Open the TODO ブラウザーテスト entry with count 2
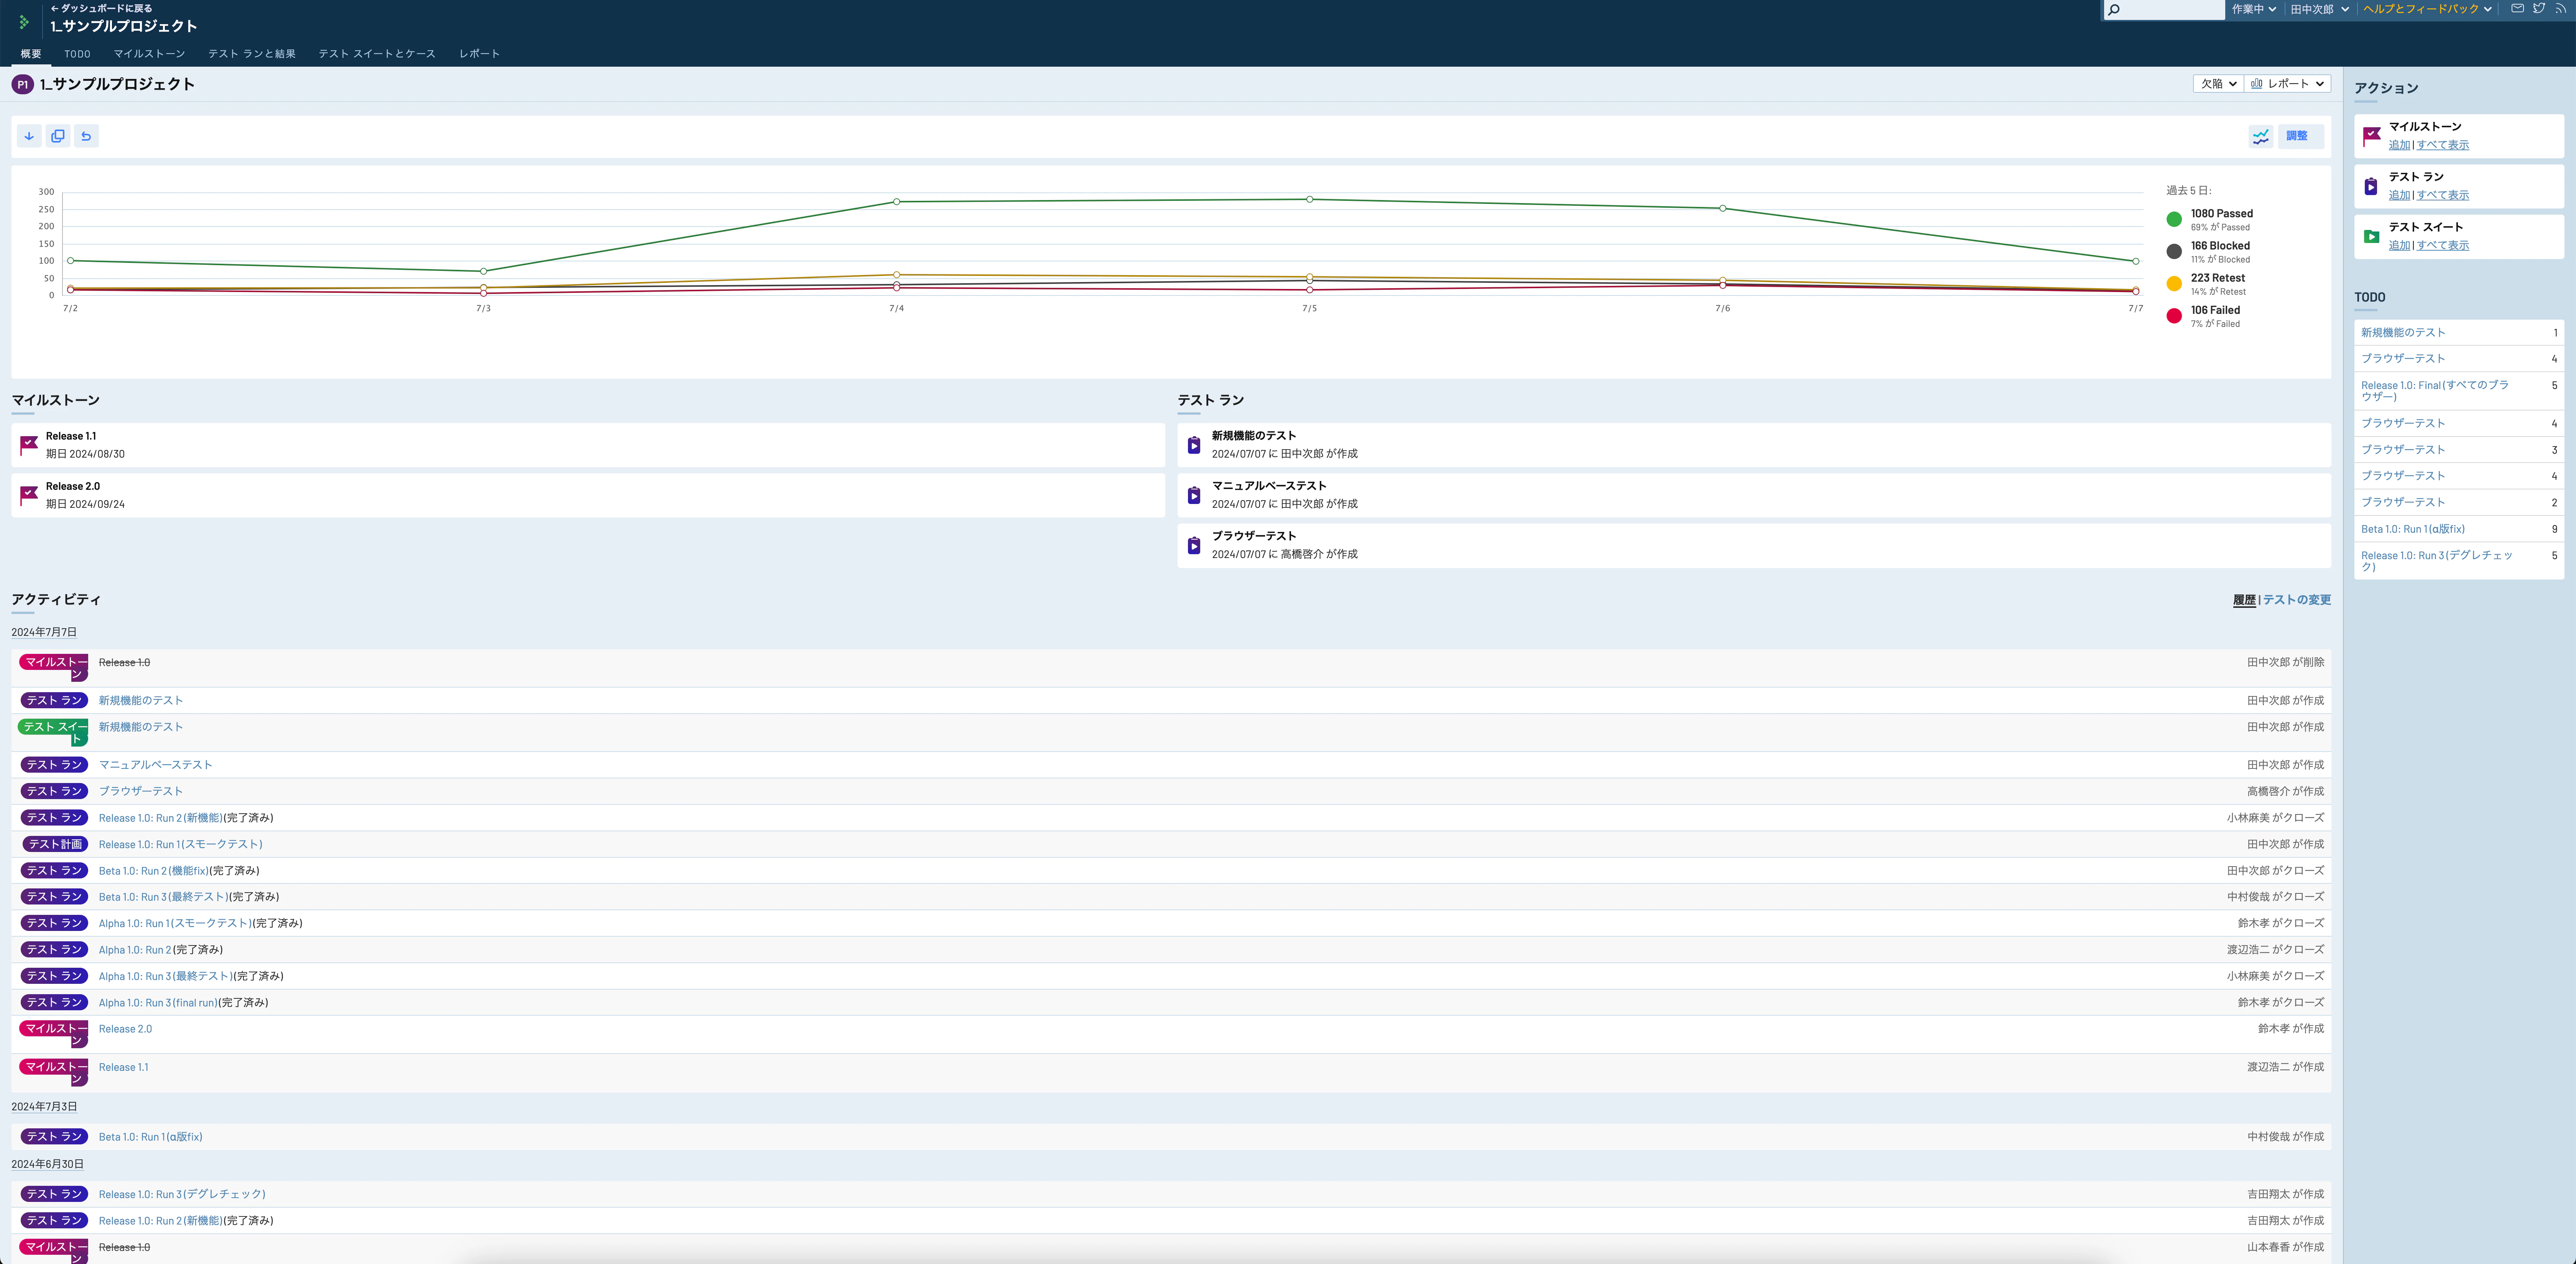 [x=2403, y=502]
